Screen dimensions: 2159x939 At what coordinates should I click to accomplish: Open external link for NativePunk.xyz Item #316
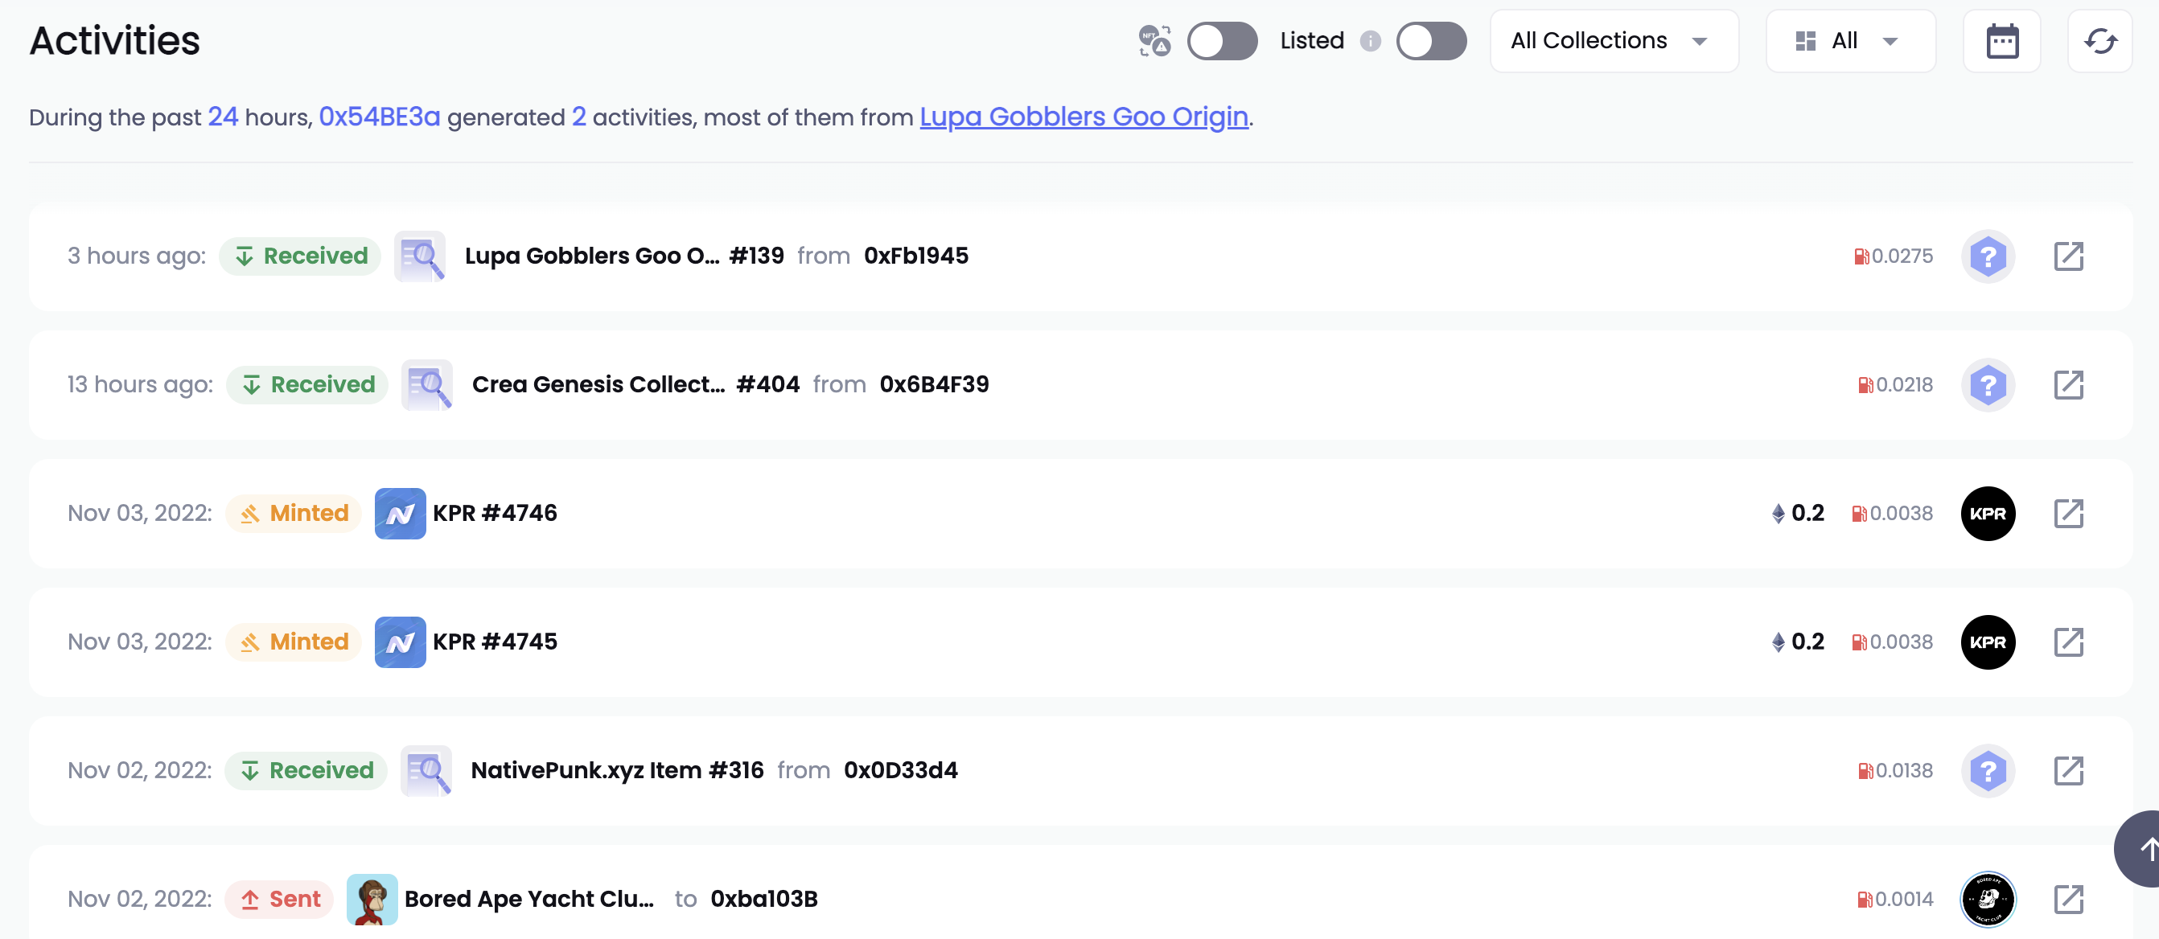point(2067,771)
